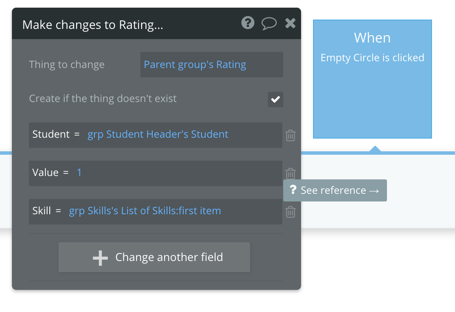Screen dimensions: 455x312
Task: Remove the Value field using its trash icon
Action: (290, 173)
